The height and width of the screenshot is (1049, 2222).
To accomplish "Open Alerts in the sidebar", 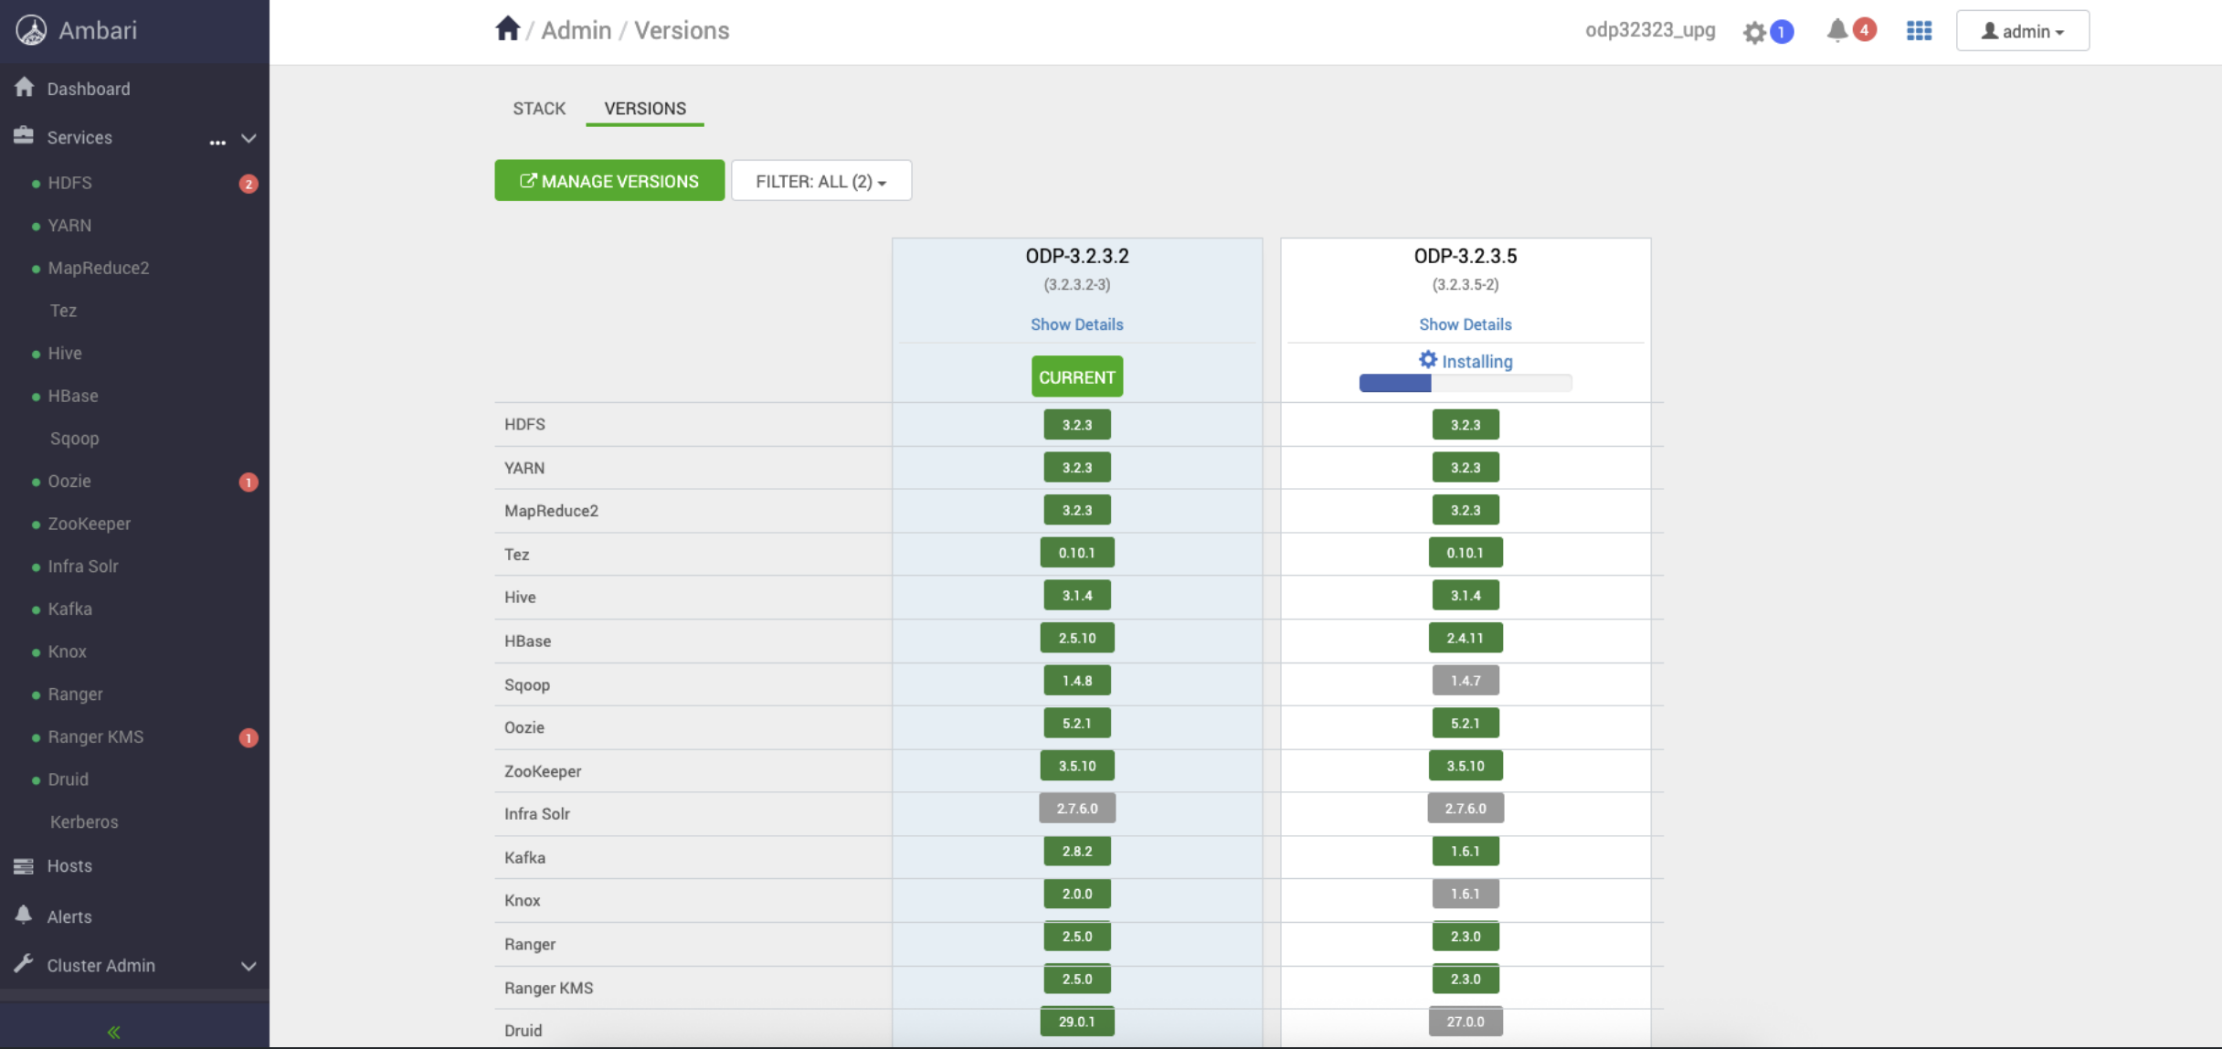I will (x=69, y=917).
